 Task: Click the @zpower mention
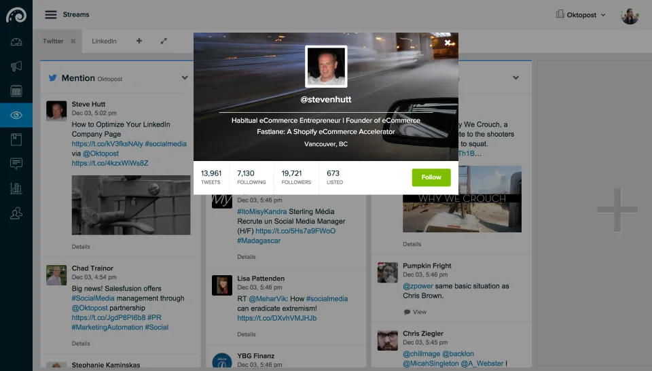[x=418, y=286]
